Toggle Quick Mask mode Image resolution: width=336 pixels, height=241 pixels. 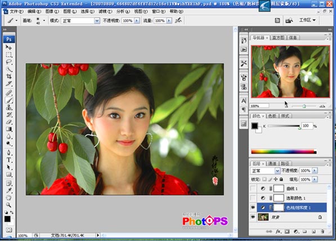[x=9, y=230]
